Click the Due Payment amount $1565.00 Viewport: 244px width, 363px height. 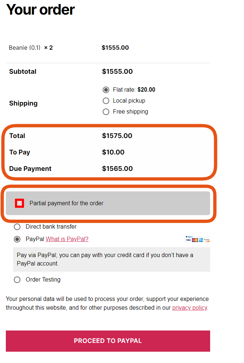[117, 169]
